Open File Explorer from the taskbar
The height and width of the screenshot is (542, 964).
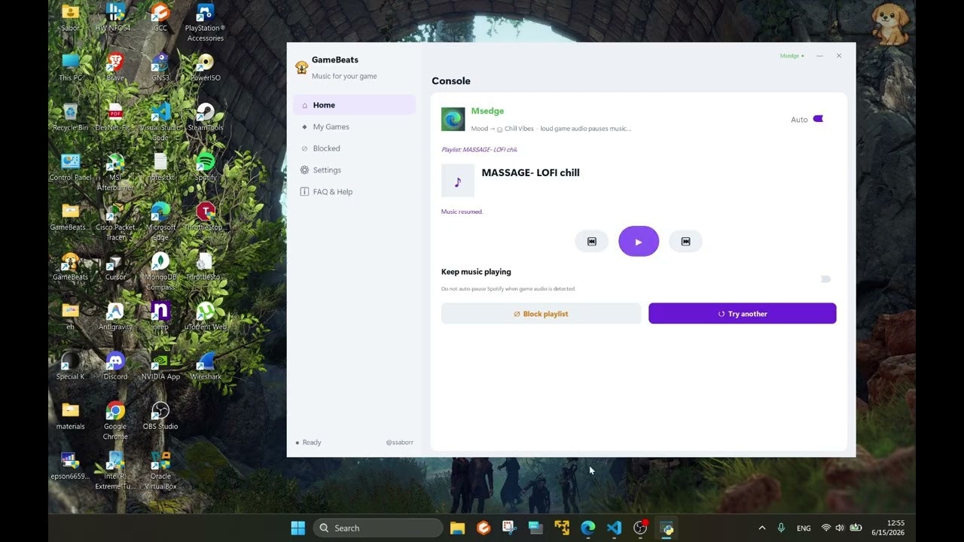(x=457, y=528)
